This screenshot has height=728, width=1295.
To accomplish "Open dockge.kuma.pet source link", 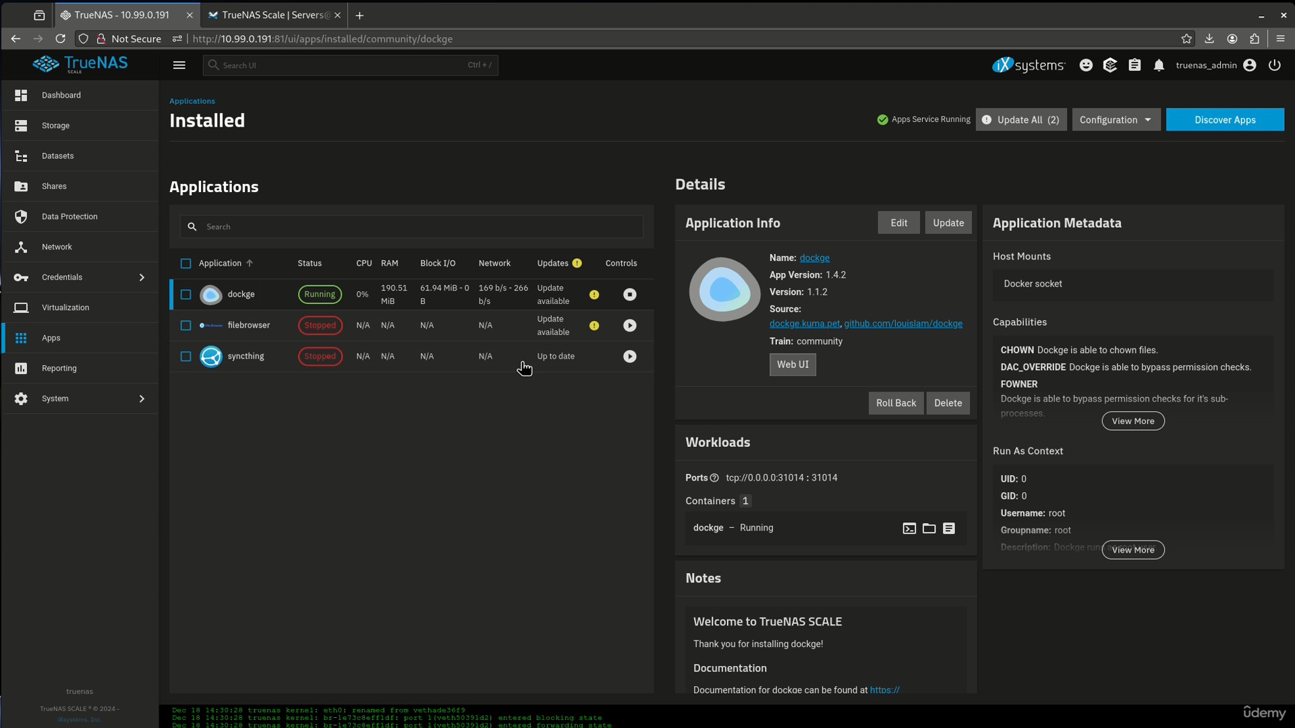I will click(x=804, y=324).
